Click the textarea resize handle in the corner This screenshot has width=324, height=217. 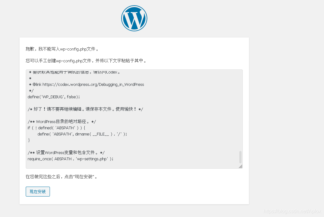click(x=240, y=166)
